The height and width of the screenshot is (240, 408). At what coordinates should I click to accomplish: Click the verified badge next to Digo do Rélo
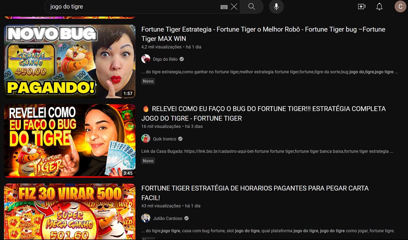182,59
